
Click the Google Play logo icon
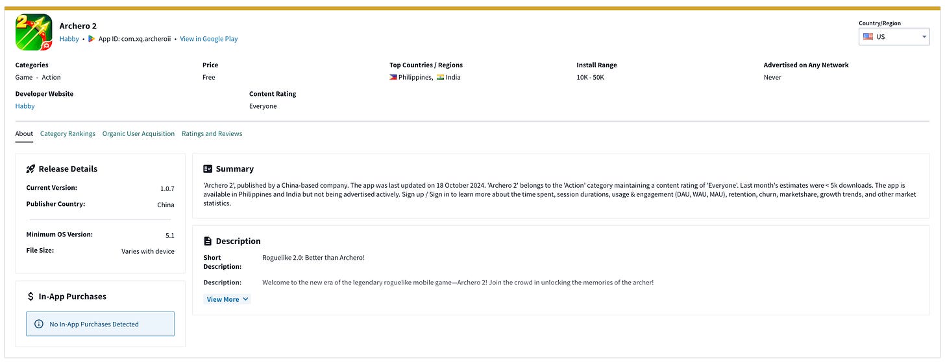pos(92,39)
